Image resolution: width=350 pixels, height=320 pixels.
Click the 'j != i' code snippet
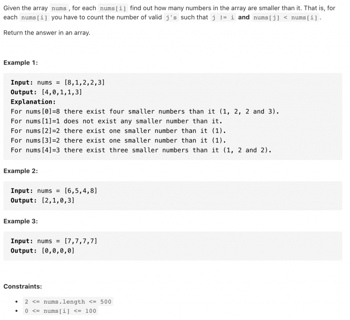pyautogui.click(x=223, y=17)
